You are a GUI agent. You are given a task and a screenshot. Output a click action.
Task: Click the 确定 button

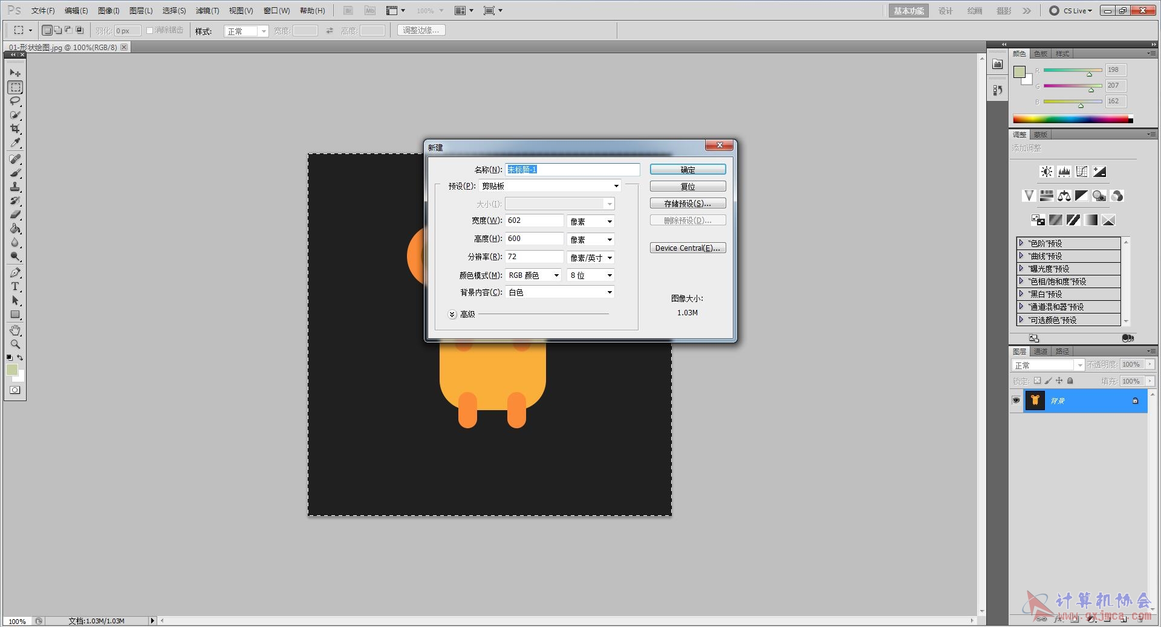[x=688, y=170]
